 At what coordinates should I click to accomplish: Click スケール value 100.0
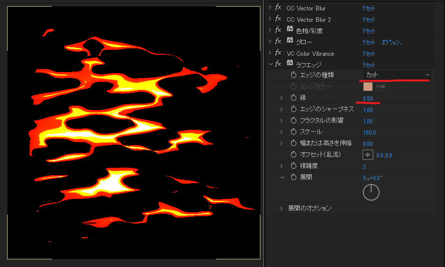point(369,132)
